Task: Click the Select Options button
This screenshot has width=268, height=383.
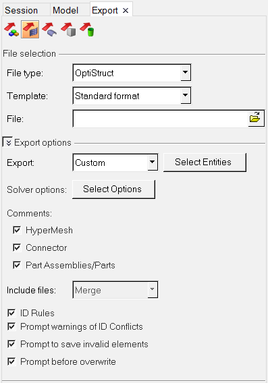Action: [x=113, y=189]
